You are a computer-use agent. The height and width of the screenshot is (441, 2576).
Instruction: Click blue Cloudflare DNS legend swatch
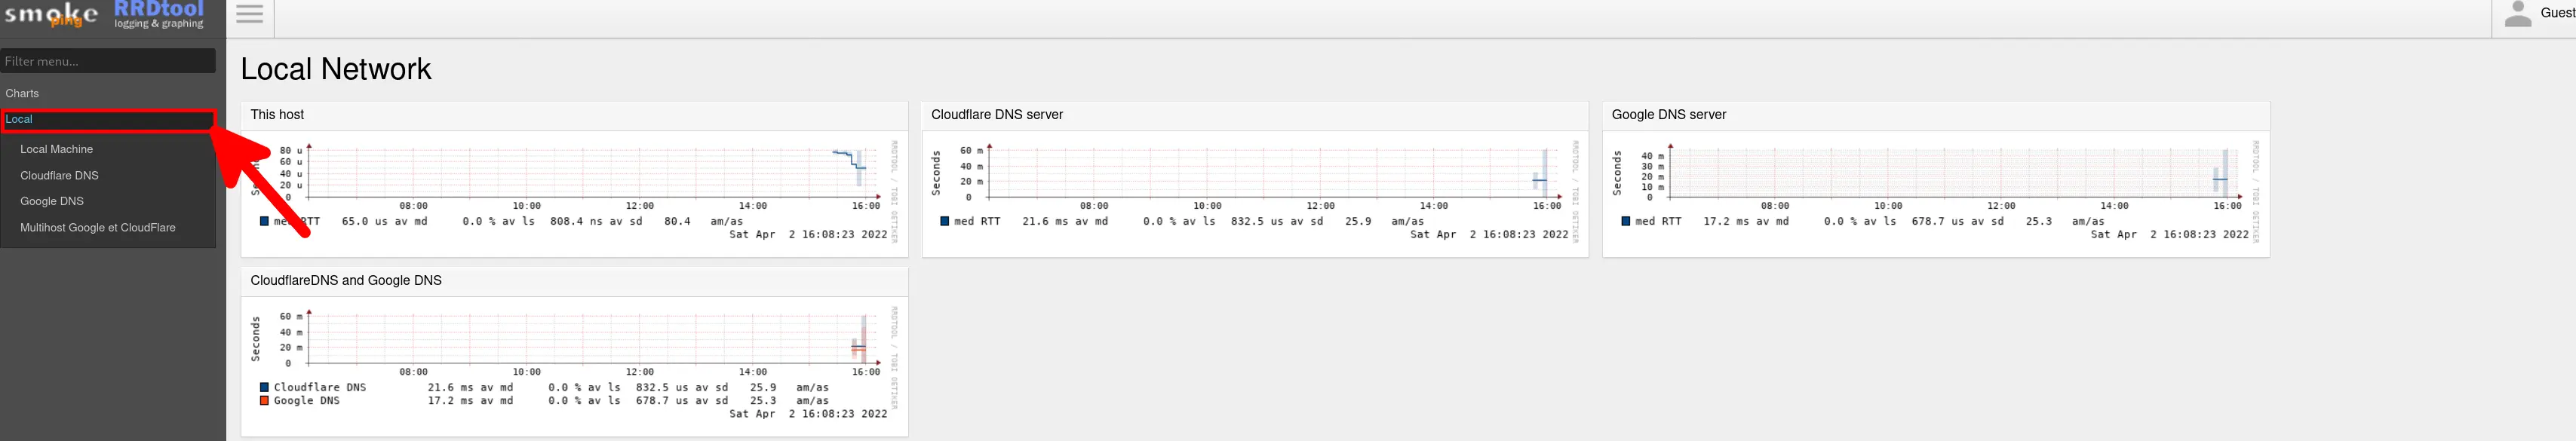(x=264, y=387)
